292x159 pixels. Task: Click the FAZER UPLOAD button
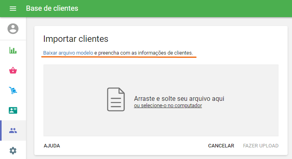pos(261,146)
